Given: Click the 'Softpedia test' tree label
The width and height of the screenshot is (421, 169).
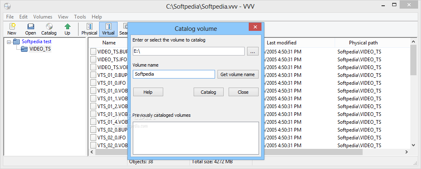Looking at the screenshot, I should pyautogui.click(x=37, y=42).
